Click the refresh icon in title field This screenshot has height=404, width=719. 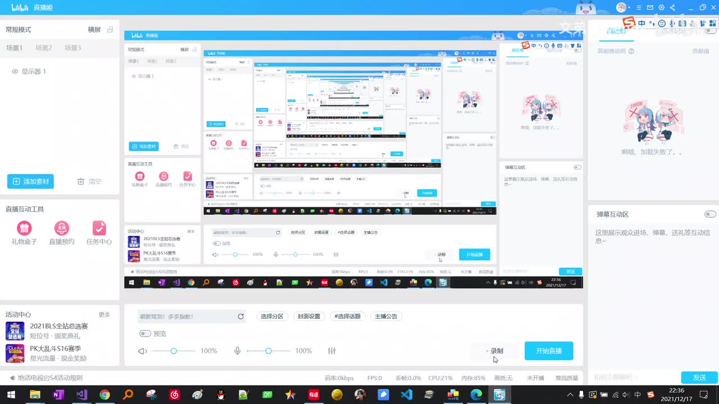point(241,316)
